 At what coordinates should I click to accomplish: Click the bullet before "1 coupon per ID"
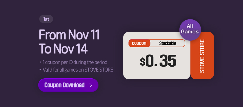coord(40,62)
